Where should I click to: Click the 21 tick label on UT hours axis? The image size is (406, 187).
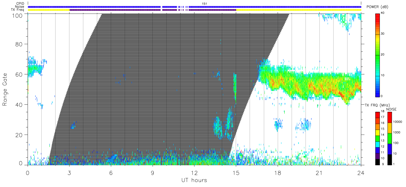coord(319,173)
